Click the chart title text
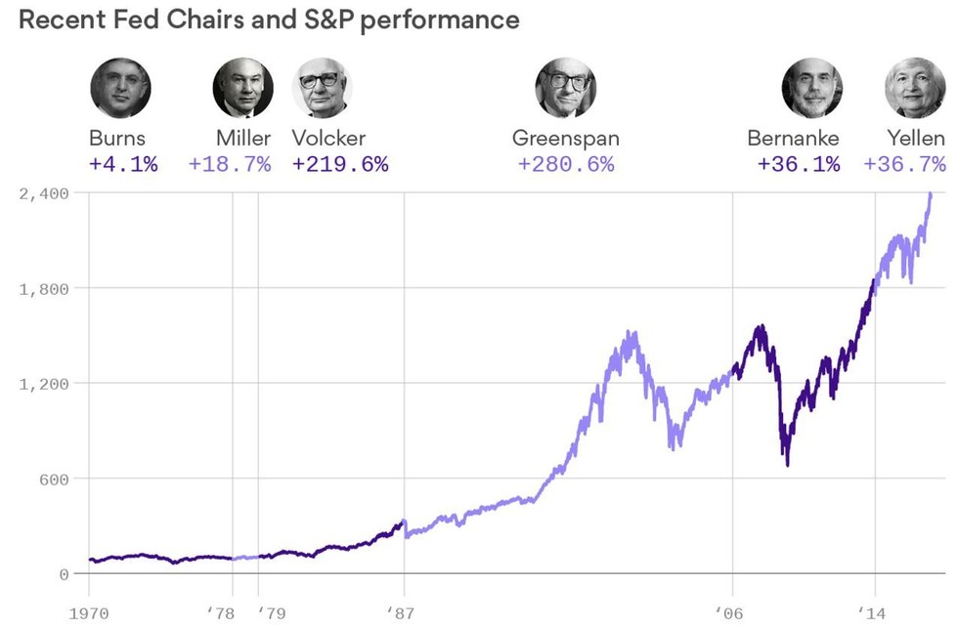The height and width of the screenshot is (626, 958). coord(269,20)
